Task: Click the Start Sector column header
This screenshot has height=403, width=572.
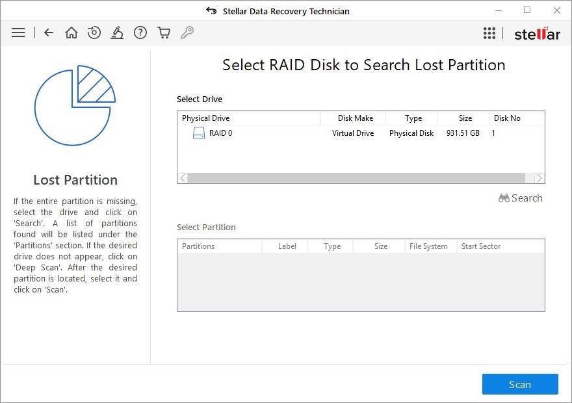Action: (501, 246)
